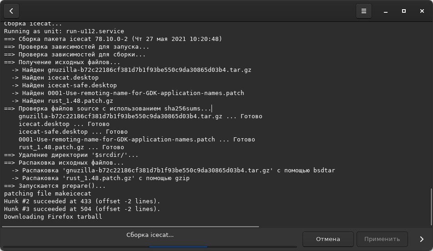433x251 pixels.
Task: Click the line ending 'с помощью bsdtar'
Action: 173,171
